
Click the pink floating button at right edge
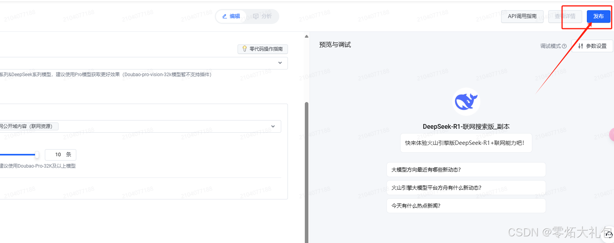(x=611, y=135)
